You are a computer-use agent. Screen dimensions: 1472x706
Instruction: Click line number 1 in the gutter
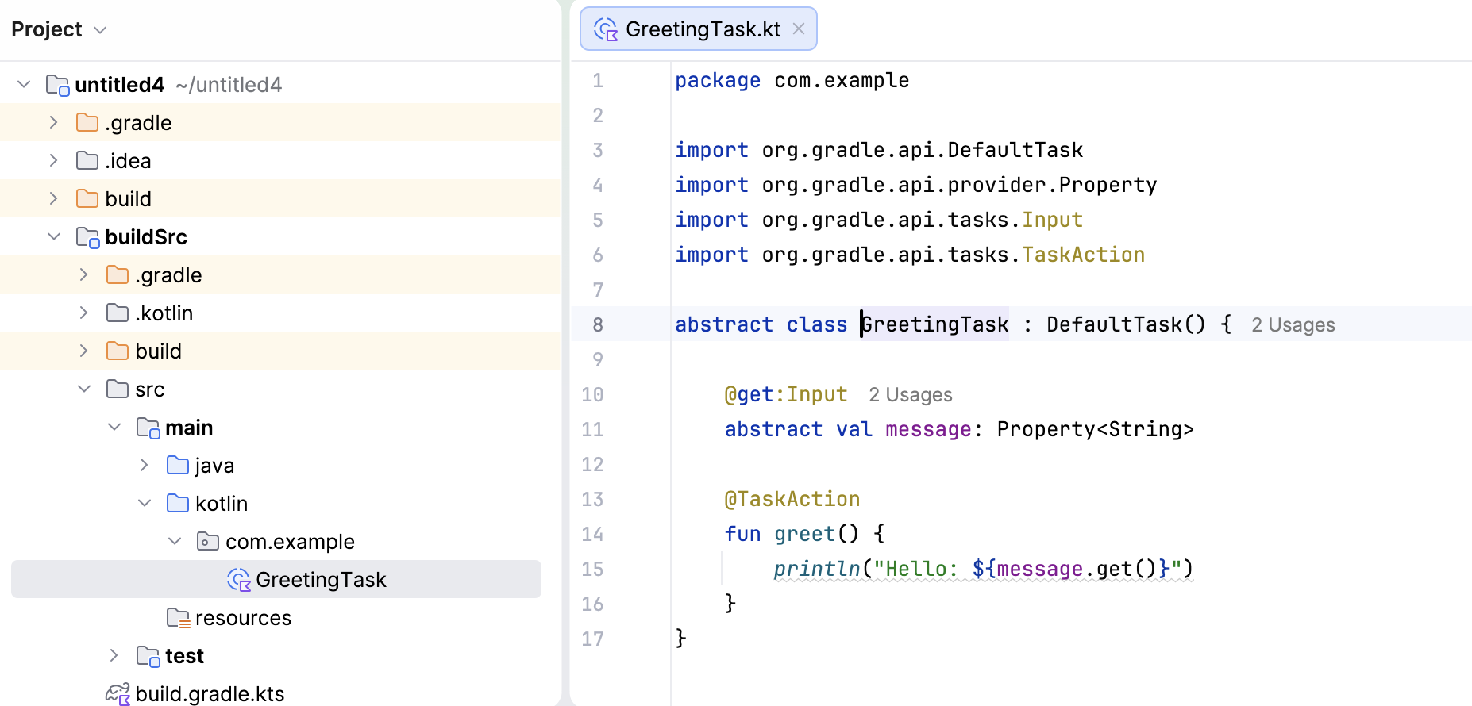click(598, 80)
